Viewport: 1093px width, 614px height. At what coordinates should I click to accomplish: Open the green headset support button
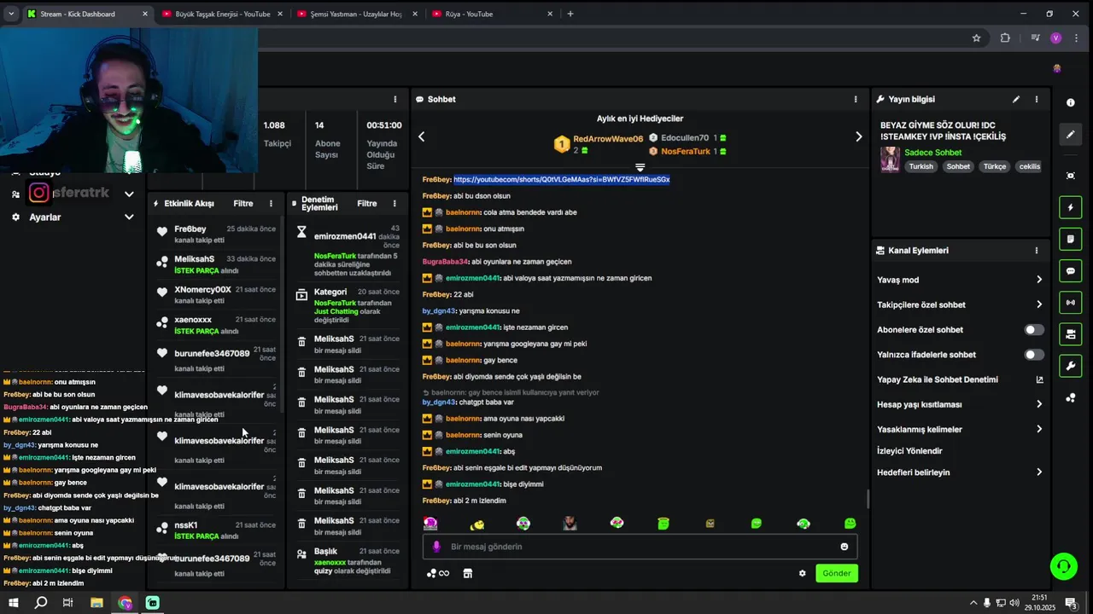tap(1063, 566)
